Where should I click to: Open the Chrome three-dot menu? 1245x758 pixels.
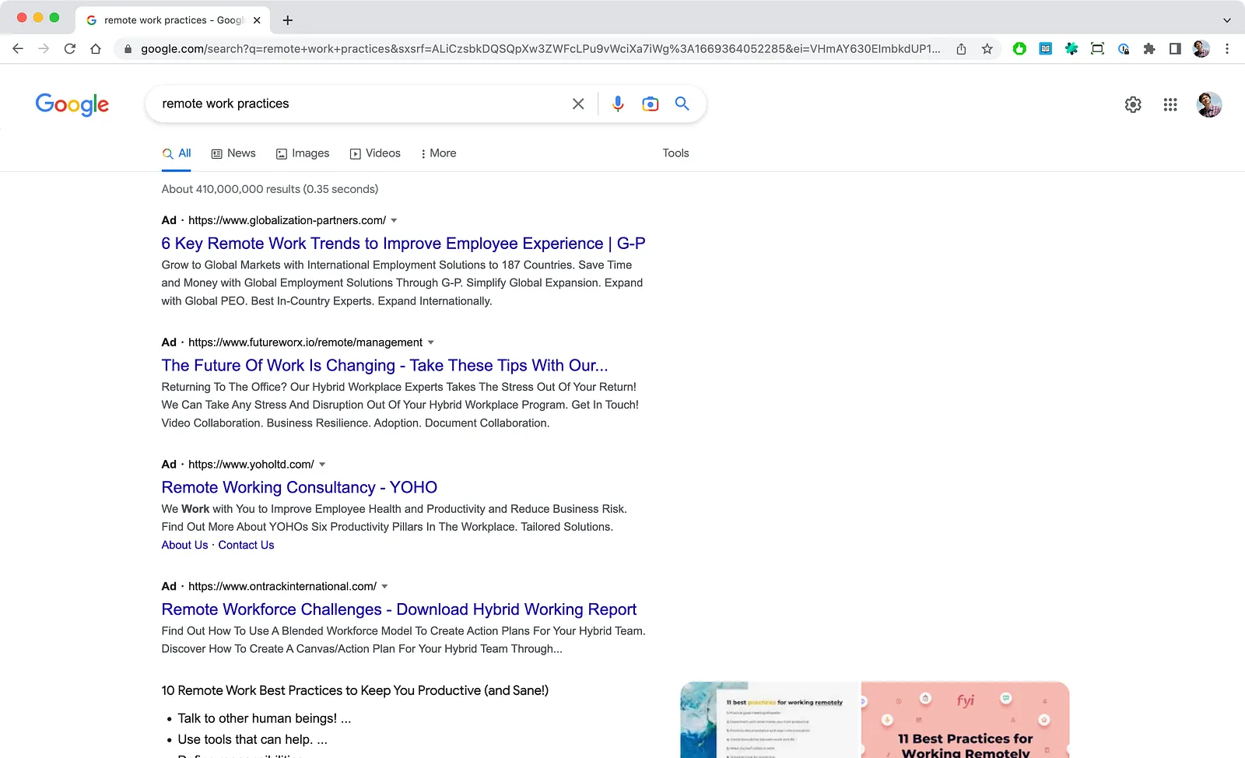point(1227,48)
